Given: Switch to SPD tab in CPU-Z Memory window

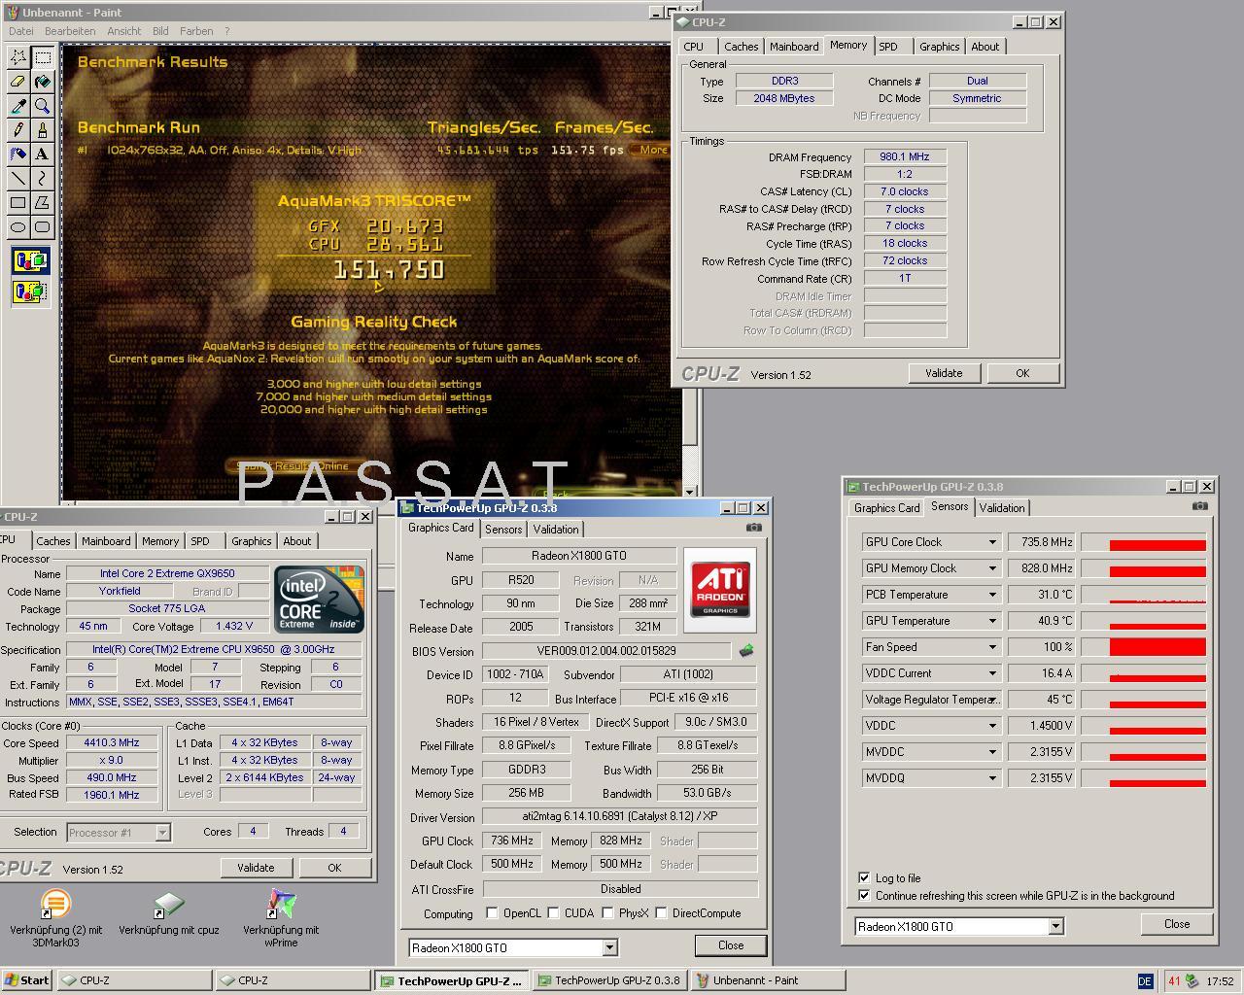Looking at the screenshot, I should [x=888, y=47].
